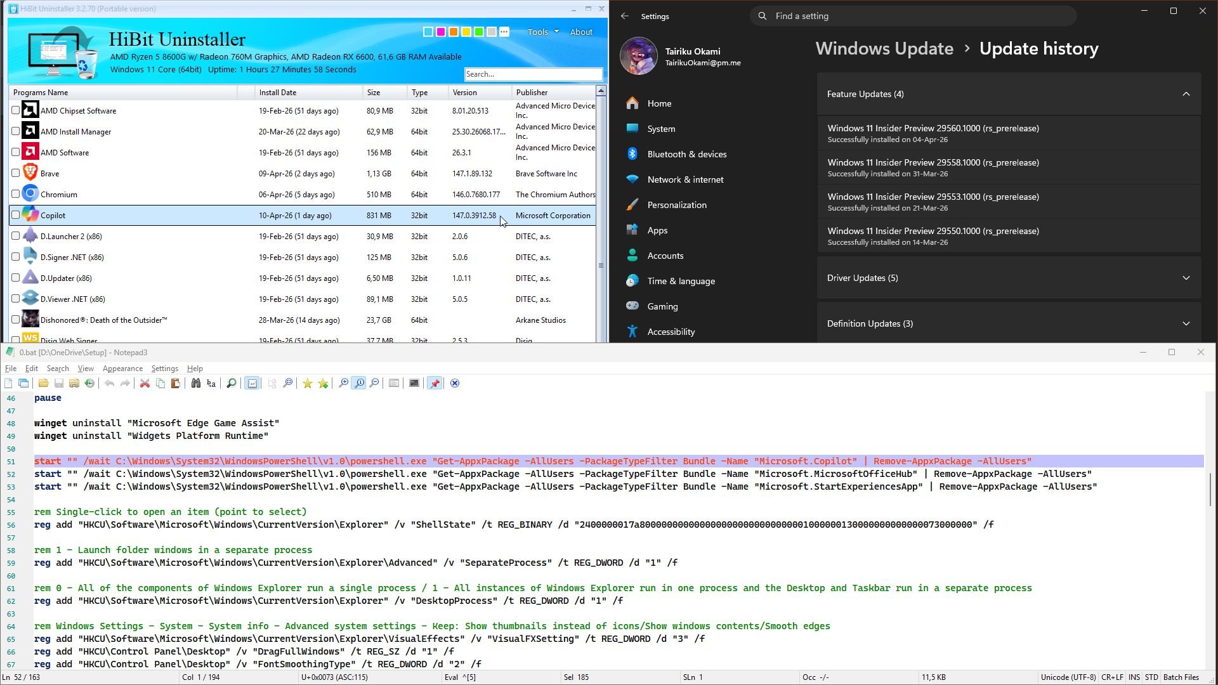Sort by the Programs Name column header
The width and height of the screenshot is (1218, 685).
tap(123, 93)
